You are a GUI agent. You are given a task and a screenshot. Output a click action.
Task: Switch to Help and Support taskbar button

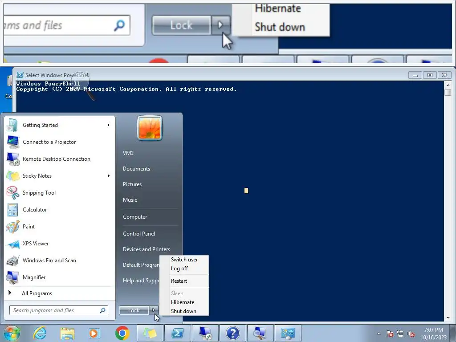232,333
